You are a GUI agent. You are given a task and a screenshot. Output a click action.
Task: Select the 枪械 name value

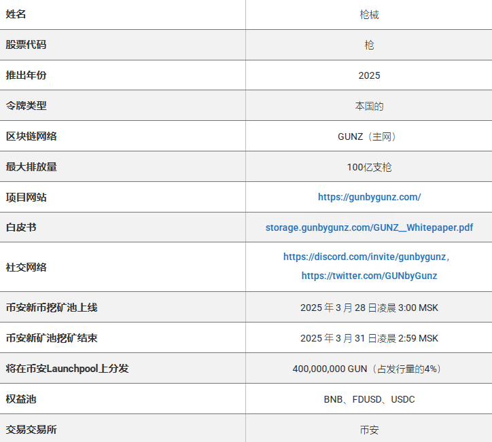(369, 14)
